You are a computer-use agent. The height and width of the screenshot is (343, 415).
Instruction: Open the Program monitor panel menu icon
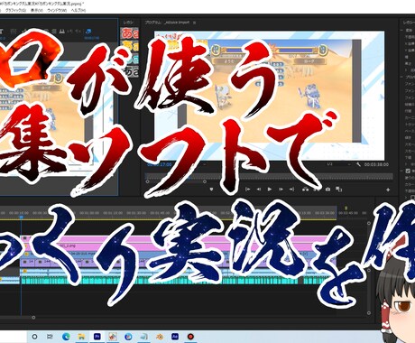[195, 23]
